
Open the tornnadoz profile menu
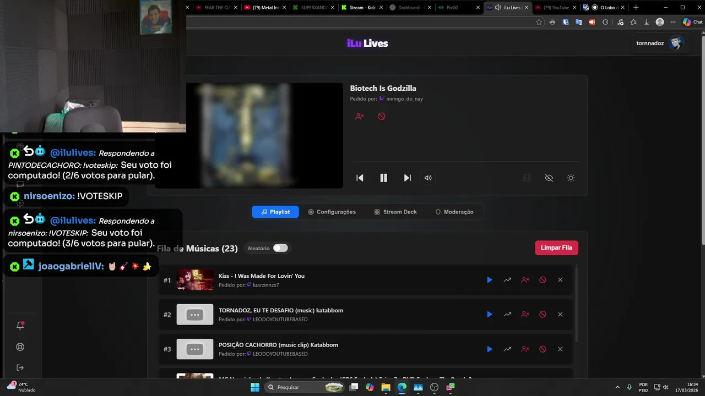[x=659, y=43]
